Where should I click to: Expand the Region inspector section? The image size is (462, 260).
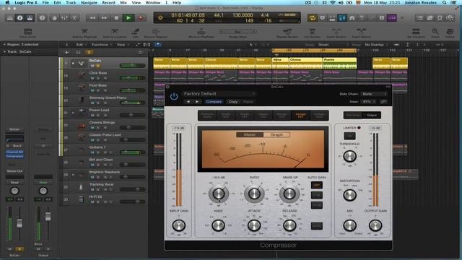(4, 45)
